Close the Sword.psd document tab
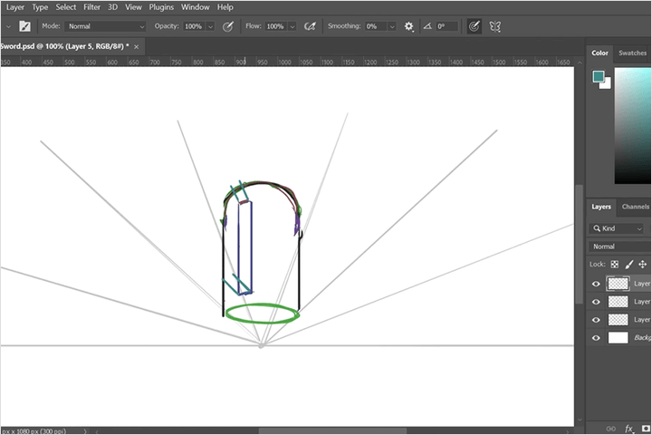652x435 pixels. click(x=137, y=46)
